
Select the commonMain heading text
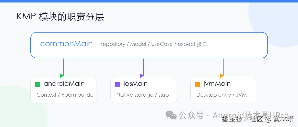click(66, 44)
